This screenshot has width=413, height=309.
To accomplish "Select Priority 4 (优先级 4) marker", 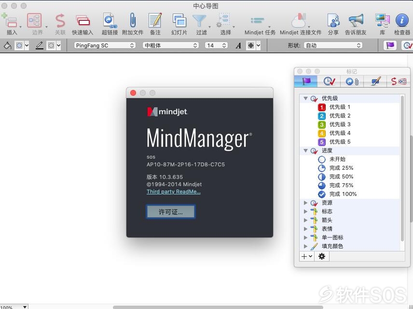I will click(334, 133).
